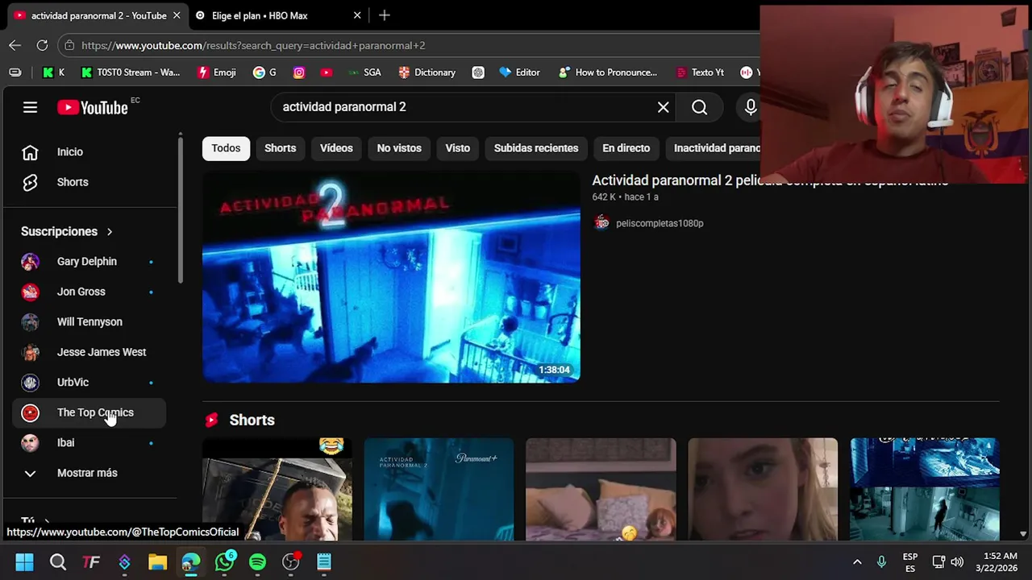Open OBS Studio from the taskbar
Image resolution: width=1032 pixels, height=580 pixels.
click(x=291, y=561)
